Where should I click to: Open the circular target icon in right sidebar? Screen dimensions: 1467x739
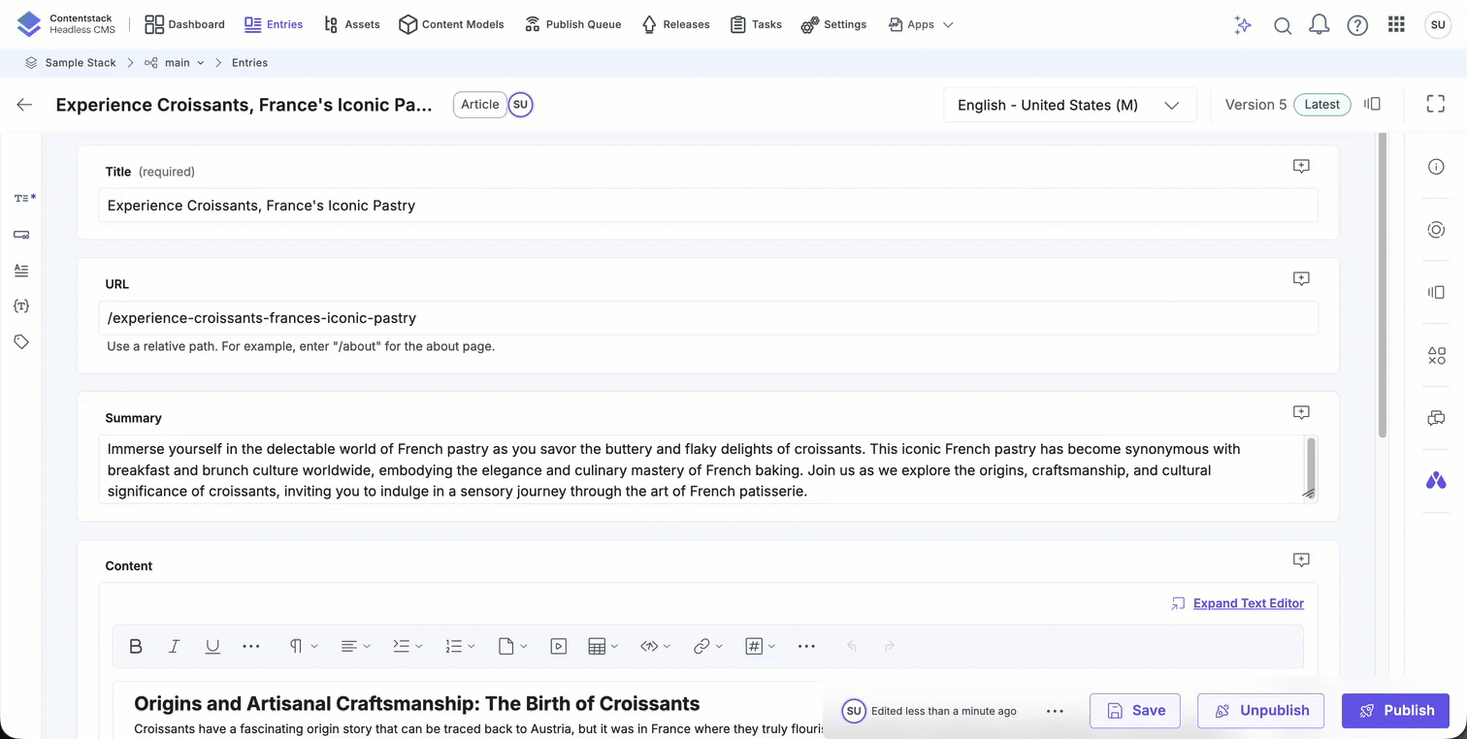(x=1437, y=230)
